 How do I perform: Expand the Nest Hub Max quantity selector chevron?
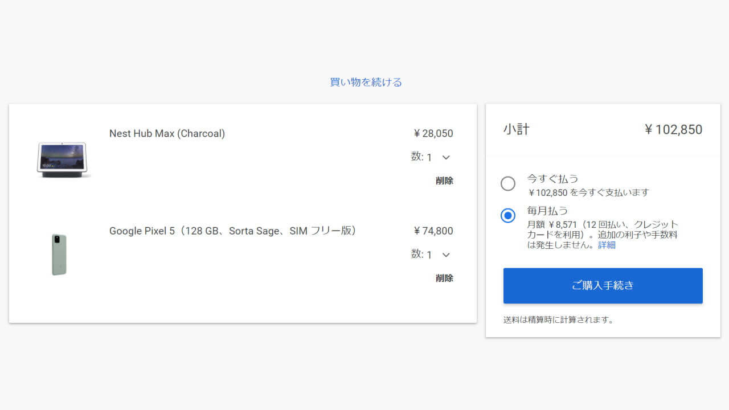tap(447, 157)
